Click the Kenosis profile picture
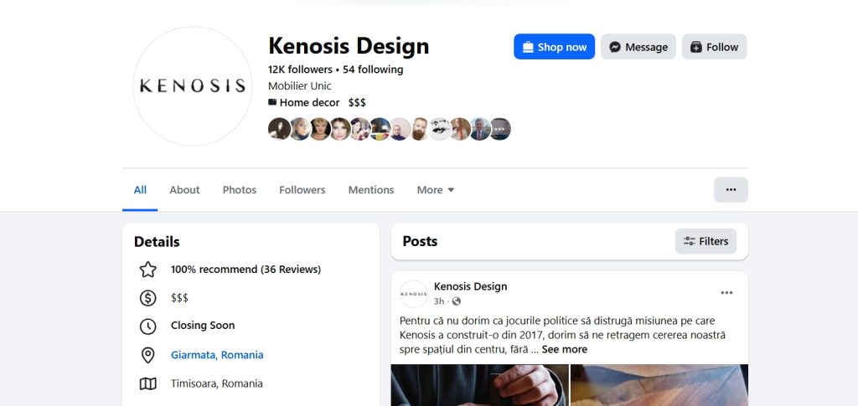 click(192, 85)
